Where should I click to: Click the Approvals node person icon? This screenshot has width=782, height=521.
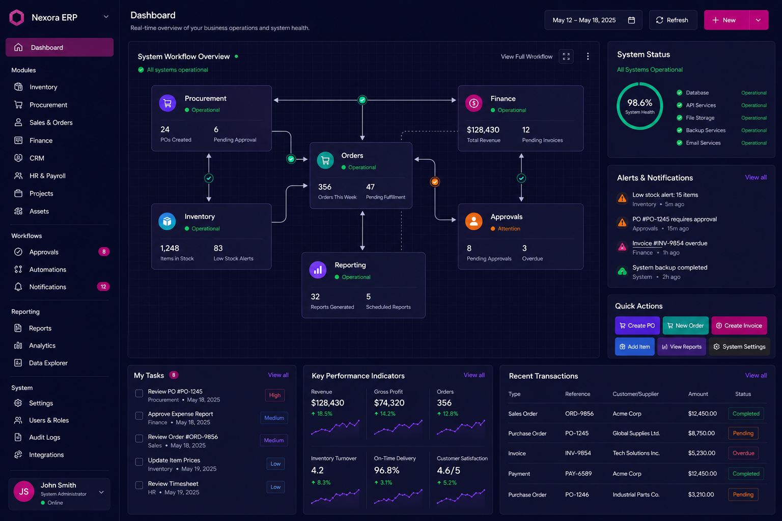point(474,221)
